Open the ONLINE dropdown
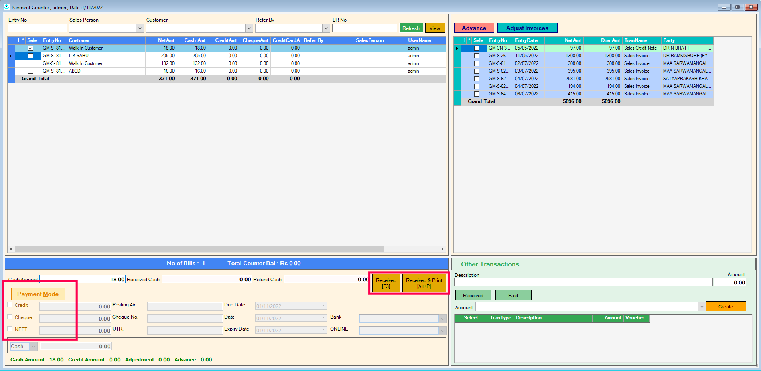 click(x=442, y=331)
